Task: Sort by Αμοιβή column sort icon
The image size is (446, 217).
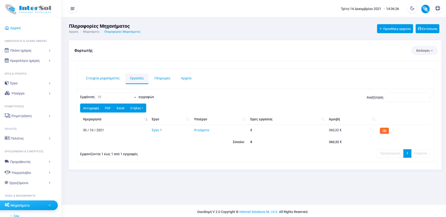Action: [x=374, y=119]
